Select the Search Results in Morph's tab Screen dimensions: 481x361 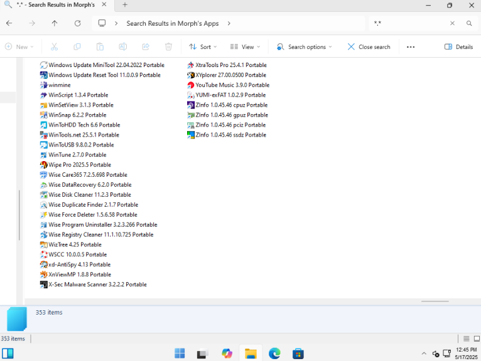click(56, 5)
